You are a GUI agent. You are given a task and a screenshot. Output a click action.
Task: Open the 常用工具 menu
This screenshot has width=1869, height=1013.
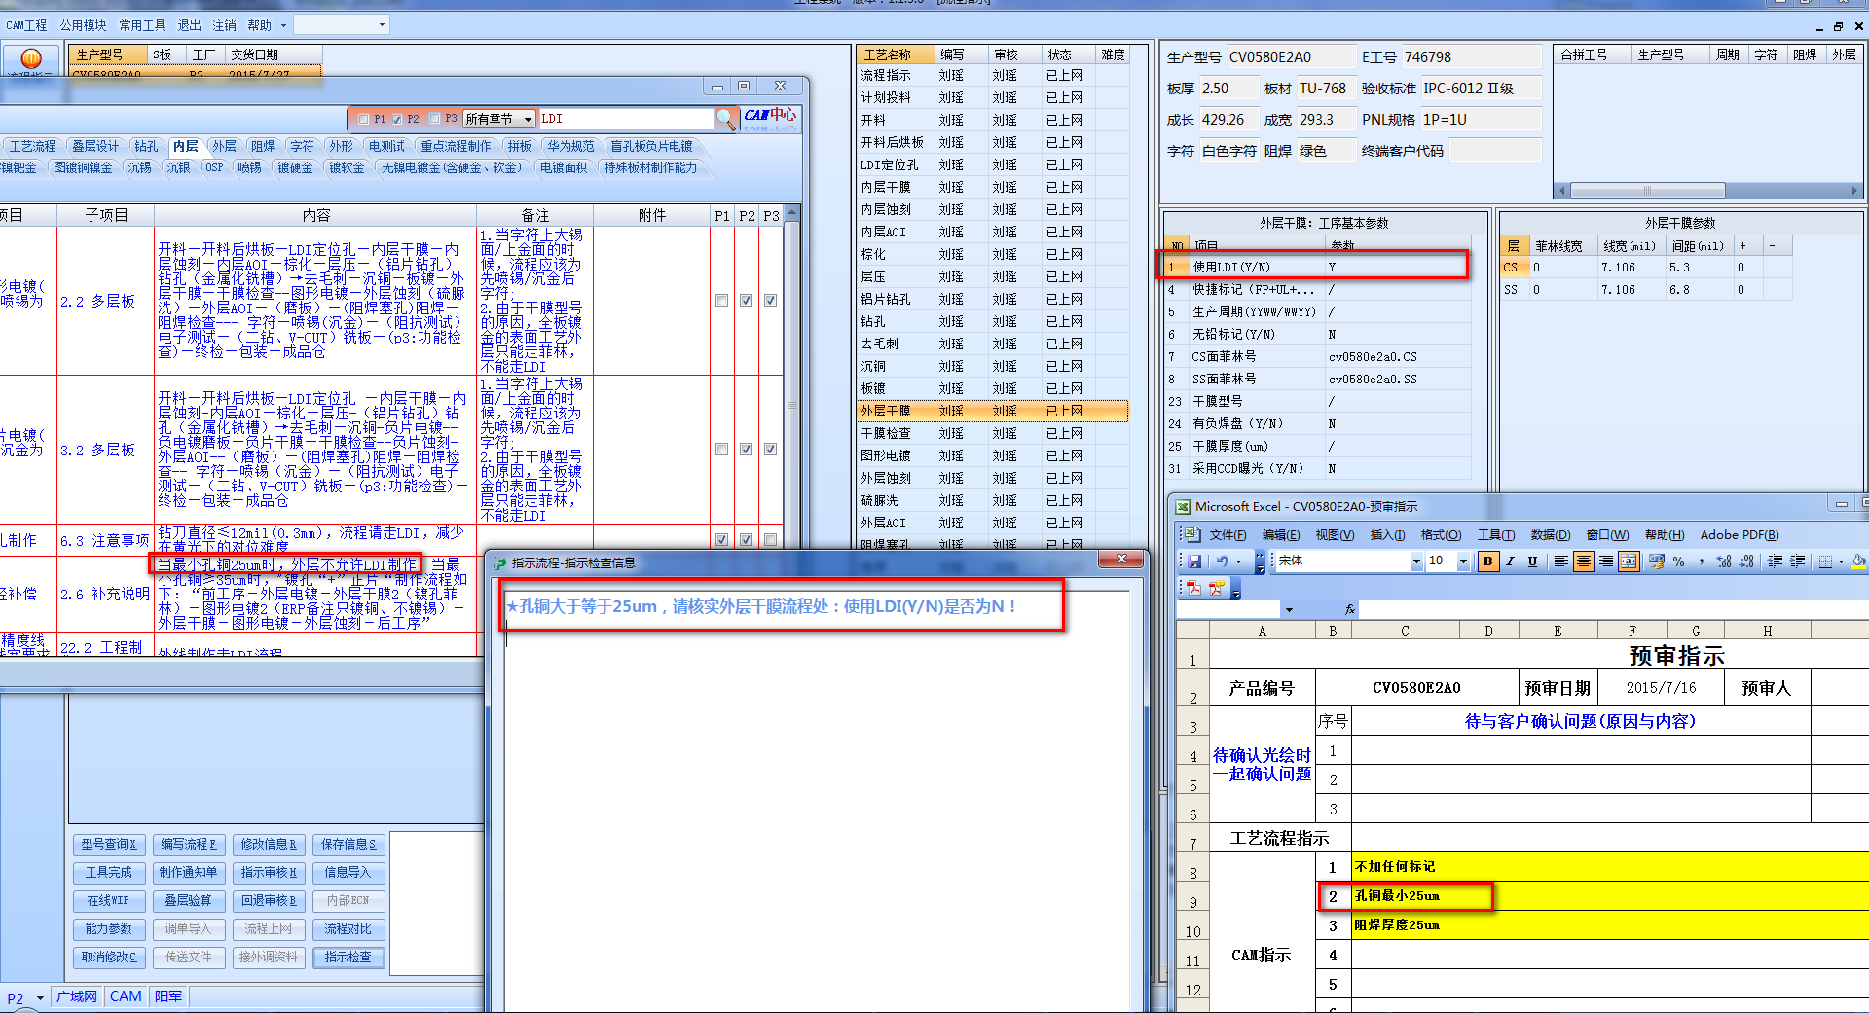point(142,25)
